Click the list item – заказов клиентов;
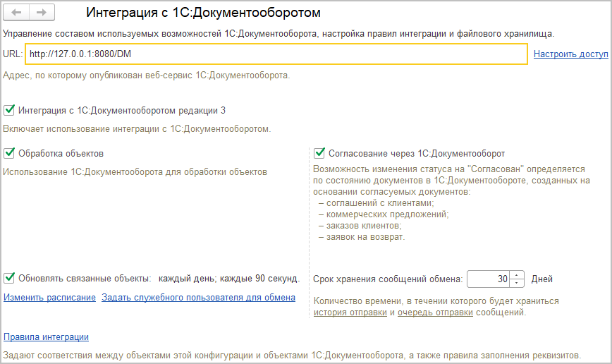Screen dimensions: 612x364 [360, 226]
